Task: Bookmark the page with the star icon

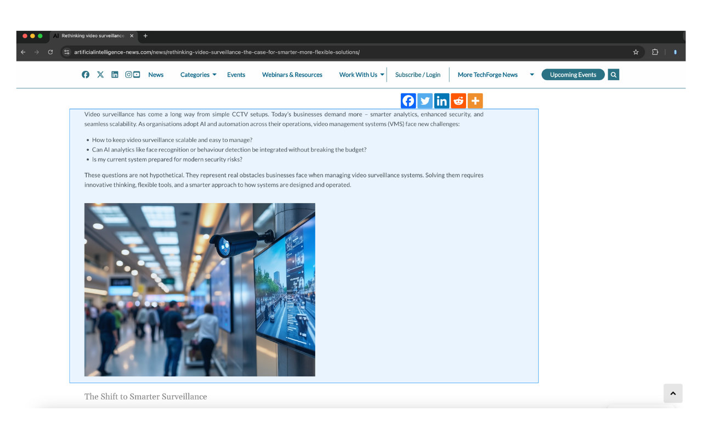Action: [x=636, y=52]
